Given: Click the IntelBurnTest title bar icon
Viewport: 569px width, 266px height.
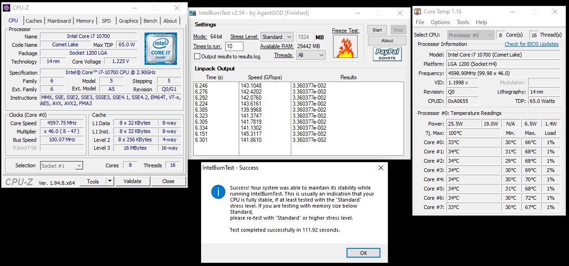Looking at the screenshot, I should click(193, 13).
